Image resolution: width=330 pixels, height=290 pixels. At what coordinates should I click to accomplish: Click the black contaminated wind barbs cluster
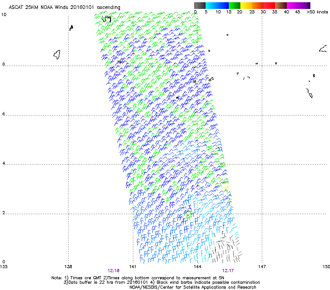coord(226,248)
